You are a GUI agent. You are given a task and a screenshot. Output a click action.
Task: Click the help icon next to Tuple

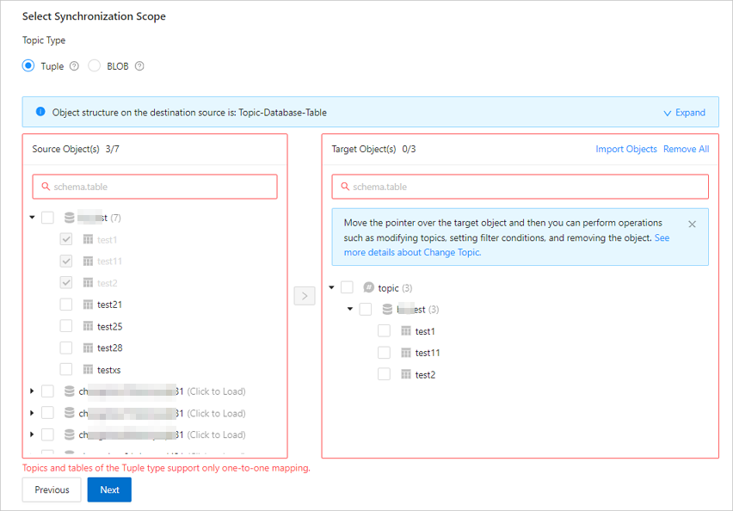coord(74,66)
